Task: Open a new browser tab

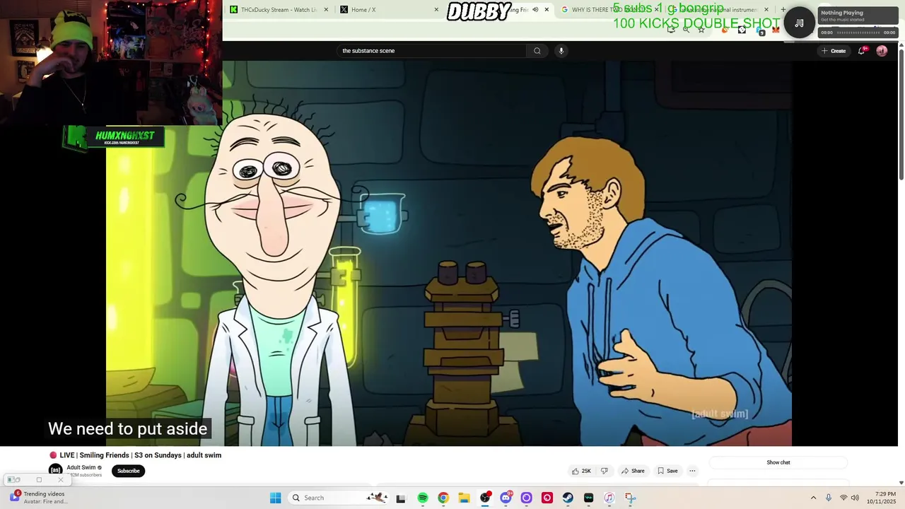Action: click(x=783, y=10)
